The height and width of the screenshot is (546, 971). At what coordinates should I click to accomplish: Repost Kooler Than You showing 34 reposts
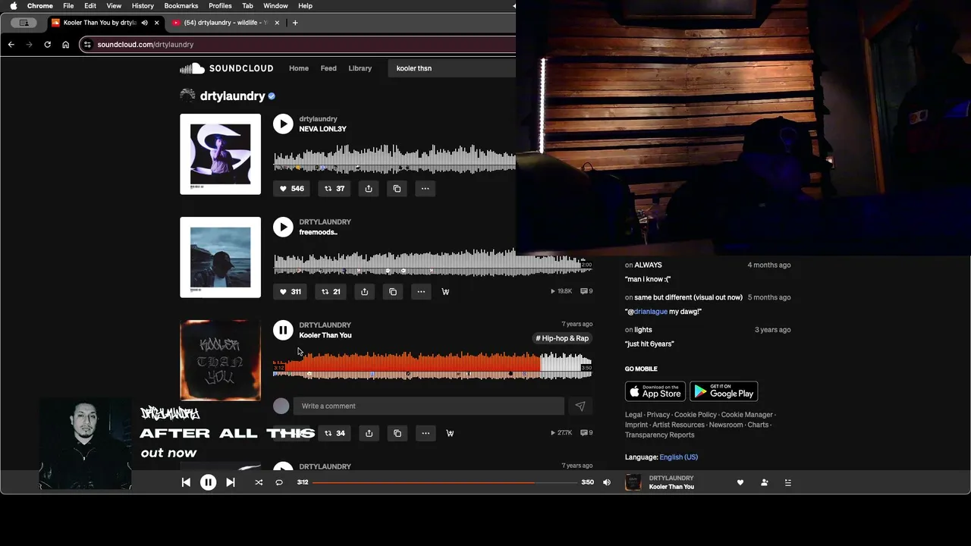tap(335, 434)
